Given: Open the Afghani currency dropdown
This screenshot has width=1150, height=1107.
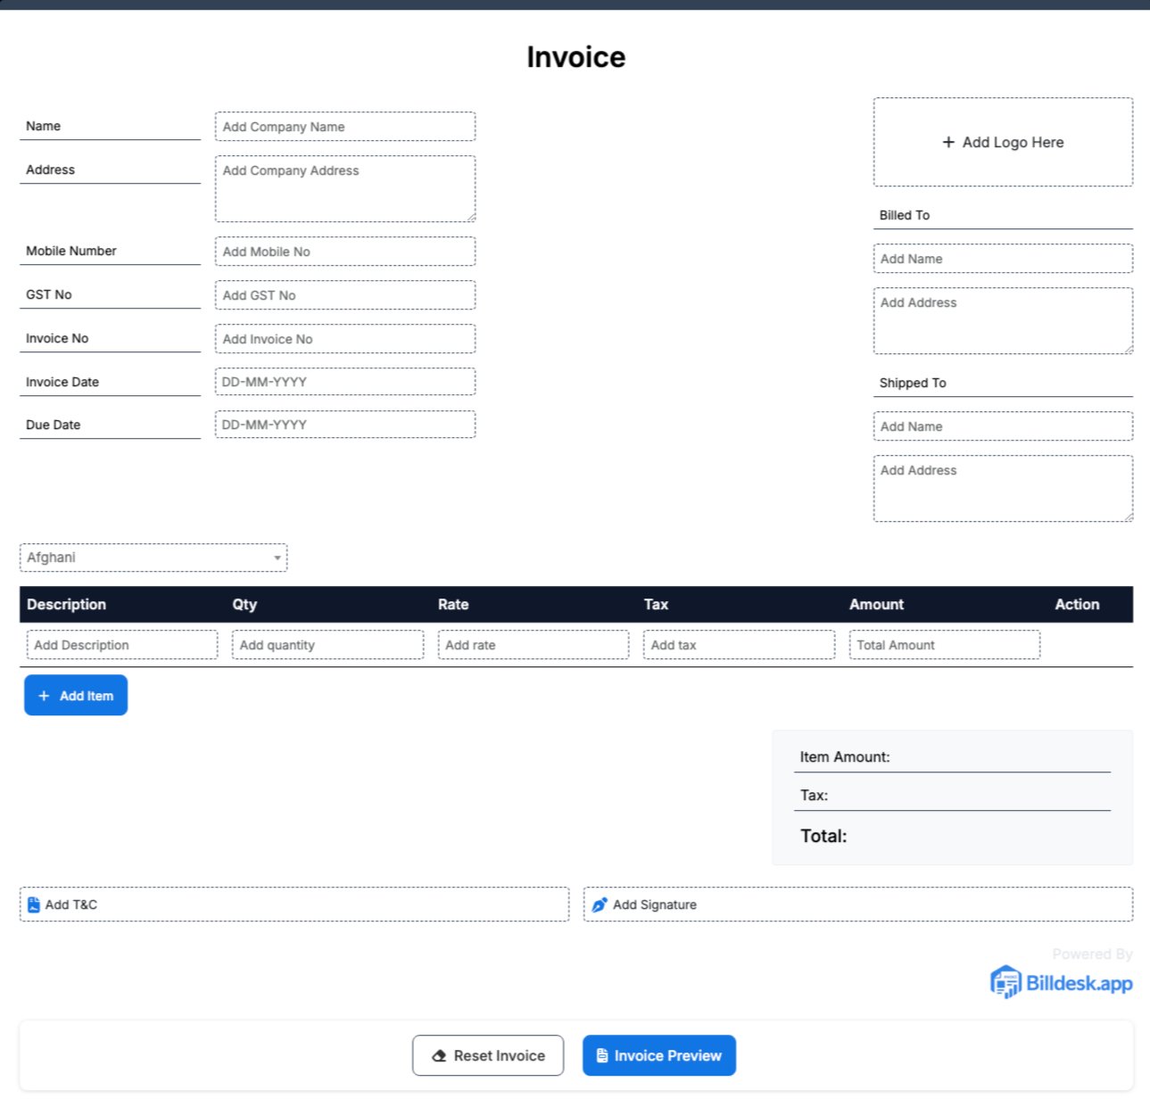Looking at the screenshot, I should [x=153, y=558].
